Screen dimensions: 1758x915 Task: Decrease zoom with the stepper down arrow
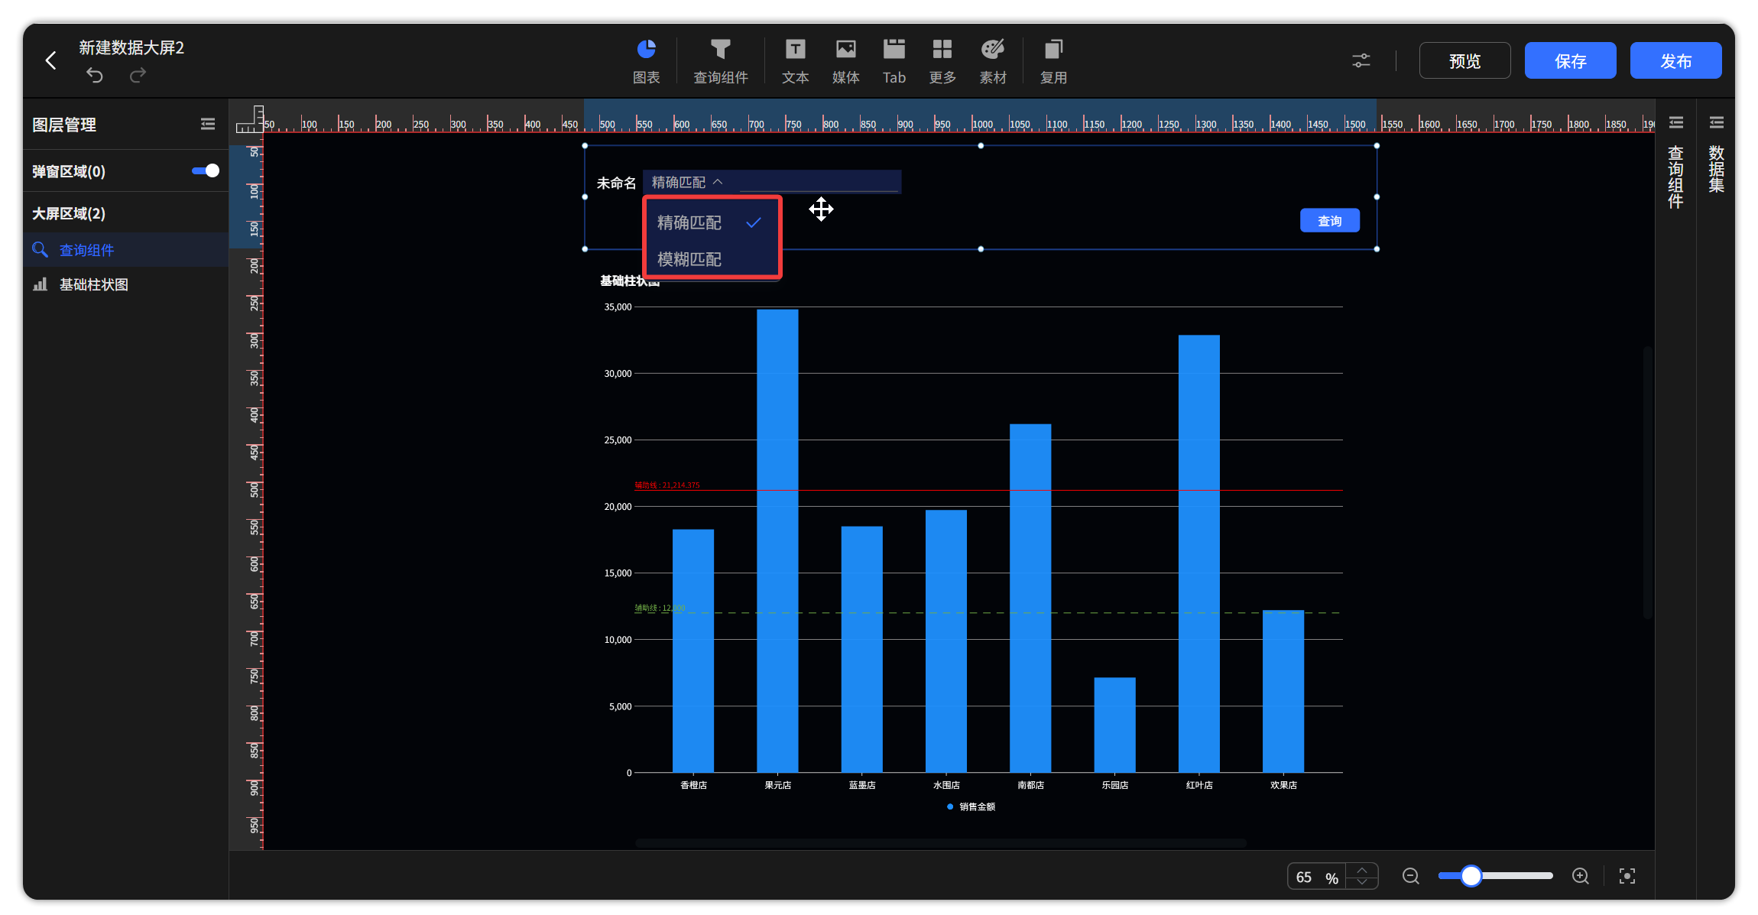pos(1362,882)
